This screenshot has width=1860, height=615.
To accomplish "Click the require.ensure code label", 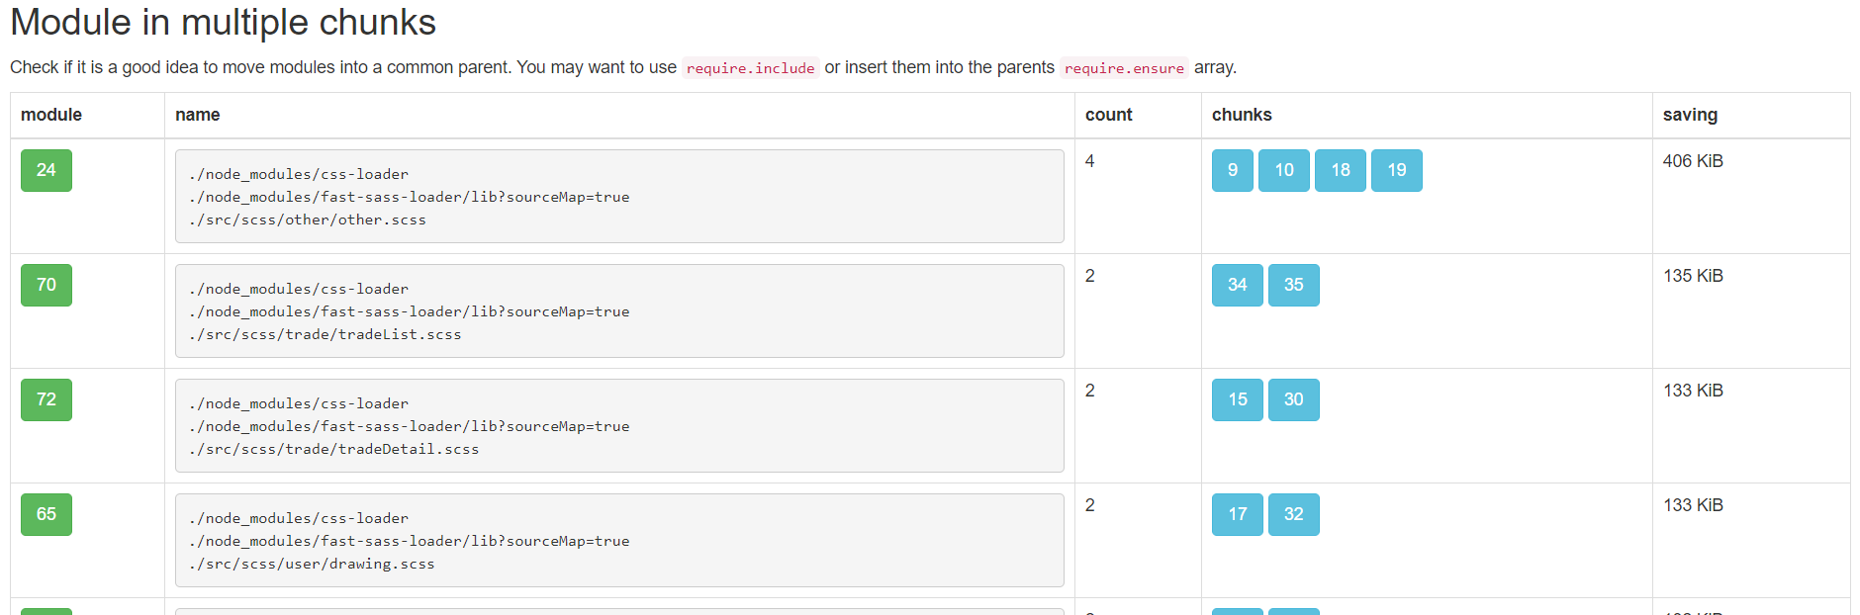I will (1124, 68).
